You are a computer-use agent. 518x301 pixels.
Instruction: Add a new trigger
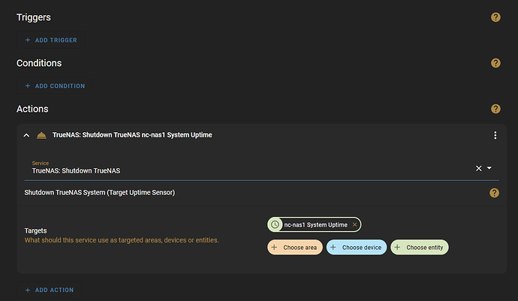pyautogui.click(x=51, y=40)
